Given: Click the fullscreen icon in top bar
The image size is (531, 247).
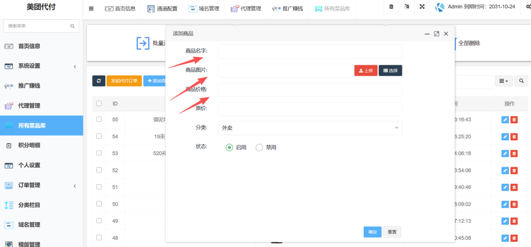Looking at the screenshot, I should 422,7.
